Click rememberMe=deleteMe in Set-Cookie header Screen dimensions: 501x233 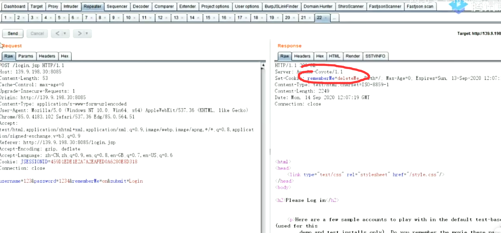(333, 78)
